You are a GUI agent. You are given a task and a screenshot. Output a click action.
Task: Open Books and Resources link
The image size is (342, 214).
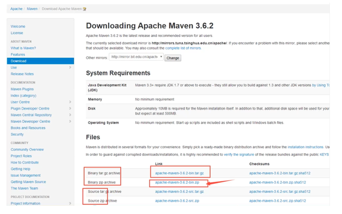tap(28, 128)
